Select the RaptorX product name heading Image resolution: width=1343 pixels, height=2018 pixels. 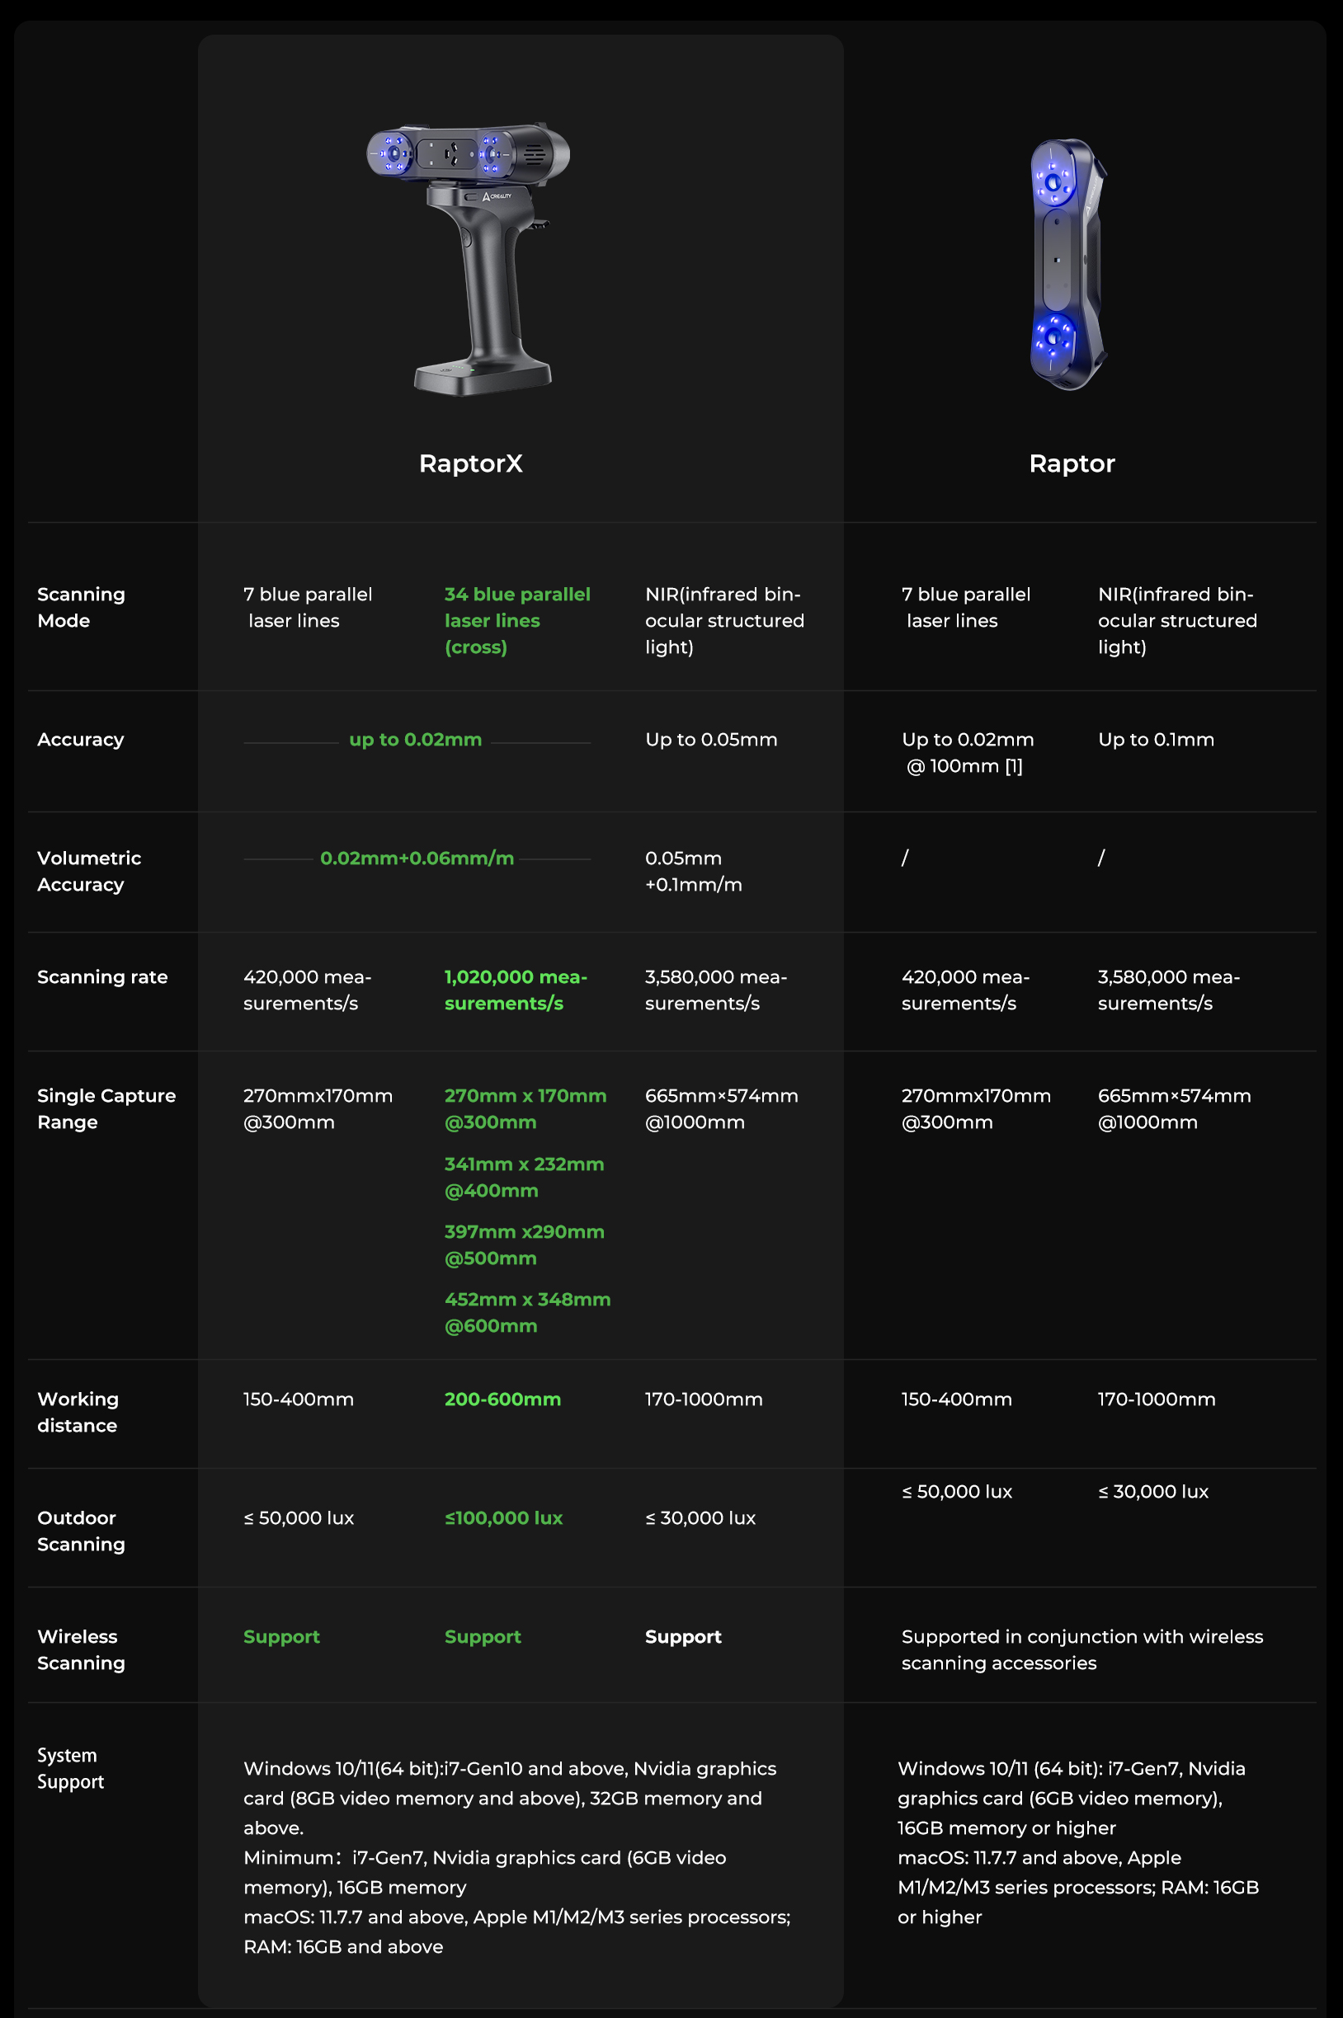pos(470,463)
